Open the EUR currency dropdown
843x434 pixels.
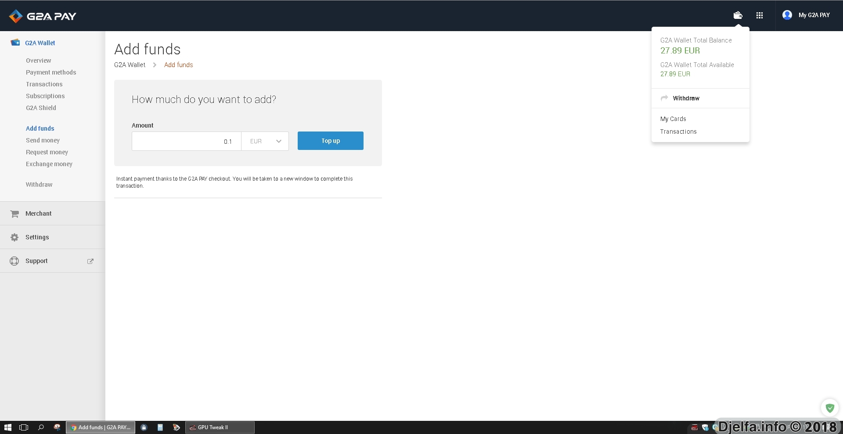[265, 141]
